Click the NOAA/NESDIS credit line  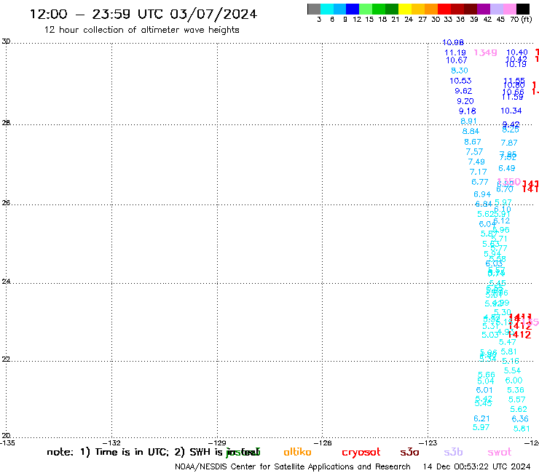point(293,466)
